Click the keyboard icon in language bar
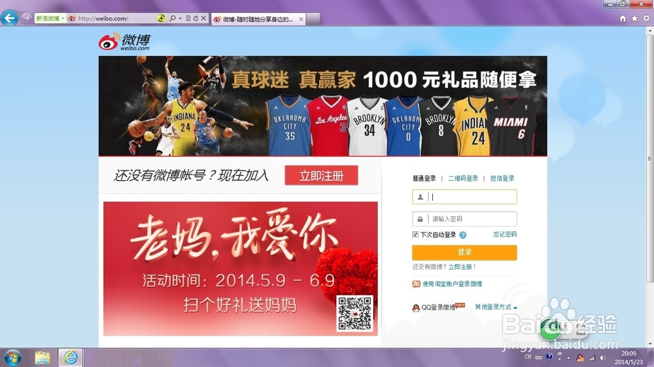The height and width of the screenshot is (367, 654). point(539,357)
